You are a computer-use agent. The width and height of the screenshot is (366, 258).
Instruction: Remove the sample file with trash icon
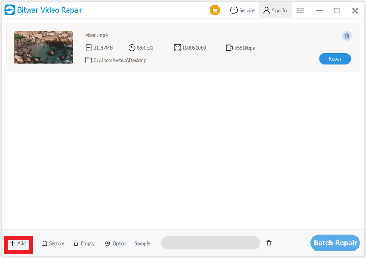[269, 243]
